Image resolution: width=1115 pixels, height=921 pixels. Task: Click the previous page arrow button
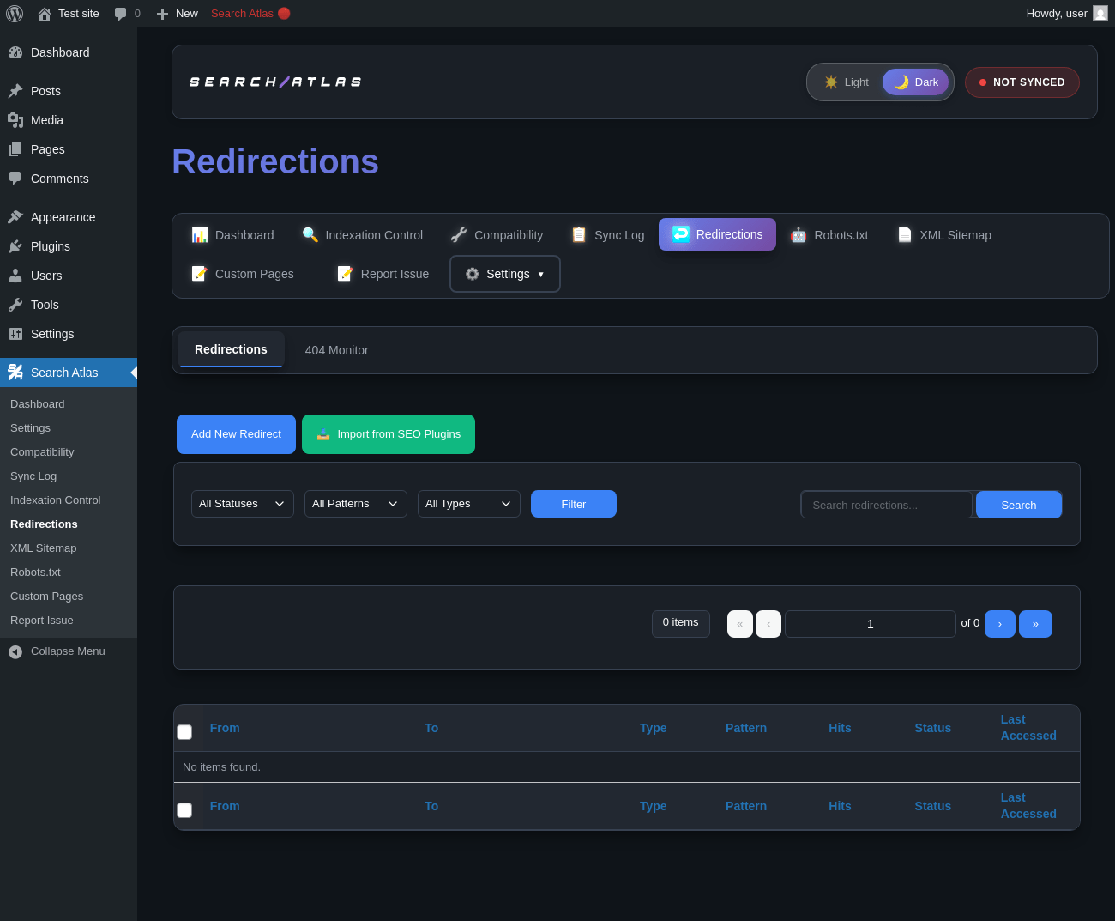click(x=768, y=624)
